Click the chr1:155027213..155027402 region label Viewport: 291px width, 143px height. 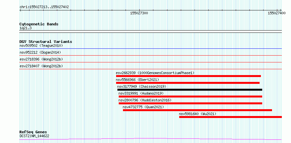(44, 7)
